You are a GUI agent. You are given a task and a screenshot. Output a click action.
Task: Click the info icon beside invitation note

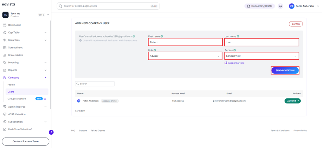(81, 41)
